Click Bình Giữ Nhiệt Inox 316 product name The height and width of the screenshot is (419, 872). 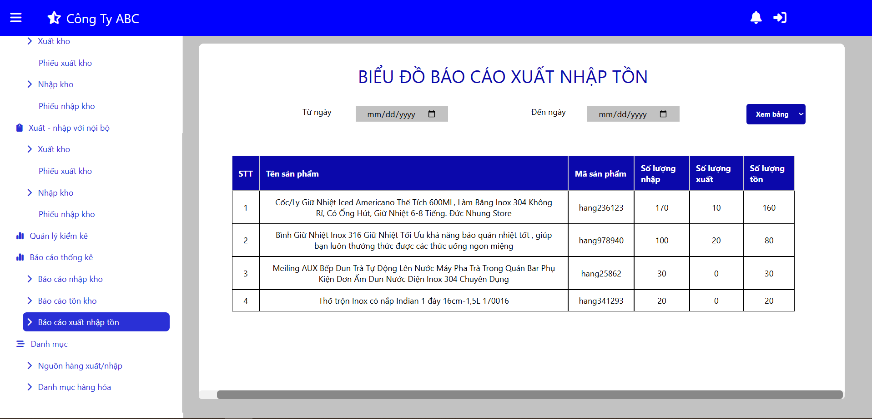point(413,241)
